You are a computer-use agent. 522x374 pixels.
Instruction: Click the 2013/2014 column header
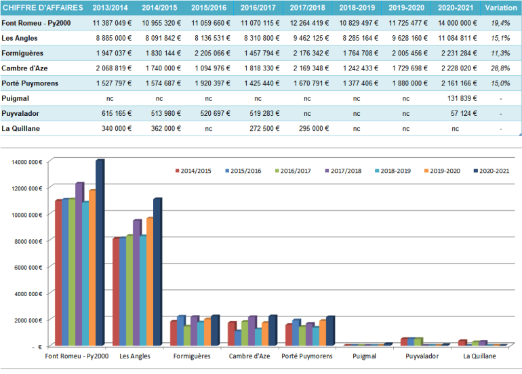(x=109, y=8)
